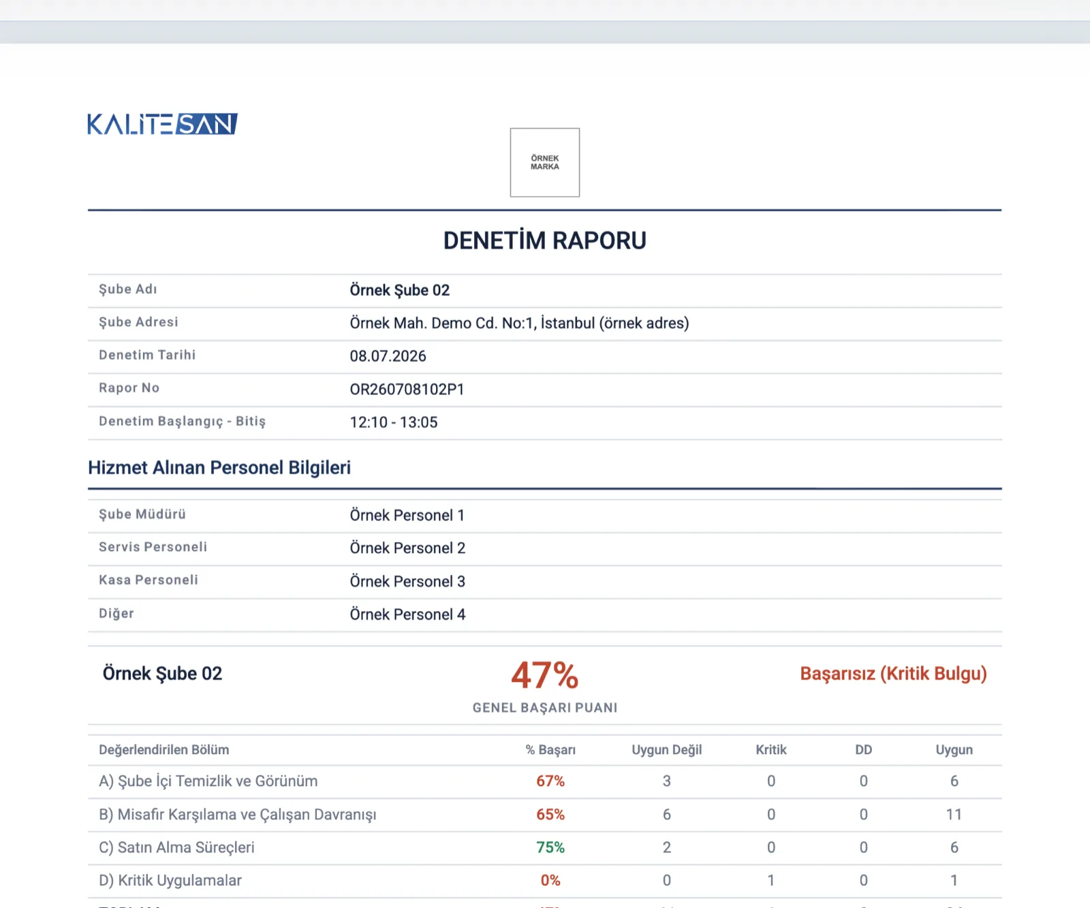Select row A) Şube İçi Temizlik ve Görünüm
The image size is (1090, 908).
pyautogui.click(x=545, y=781)
